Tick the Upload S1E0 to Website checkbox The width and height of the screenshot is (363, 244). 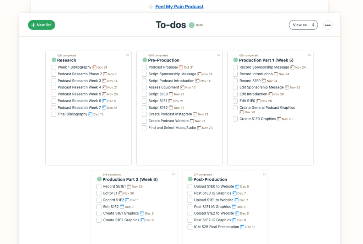190,187
